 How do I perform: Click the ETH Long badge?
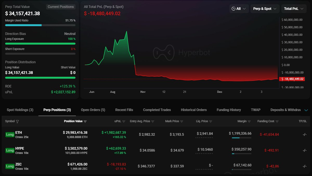[x=10, y=135]
